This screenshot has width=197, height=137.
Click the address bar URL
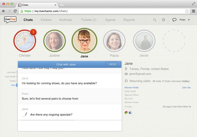click(x=46, y=11)
